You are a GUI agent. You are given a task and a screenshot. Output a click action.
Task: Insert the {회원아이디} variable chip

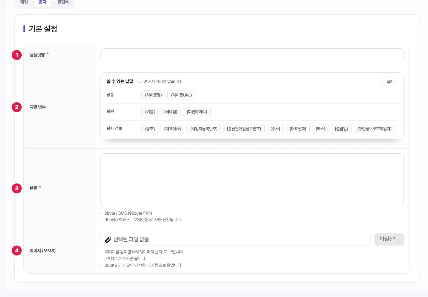[x=197, y=112]
